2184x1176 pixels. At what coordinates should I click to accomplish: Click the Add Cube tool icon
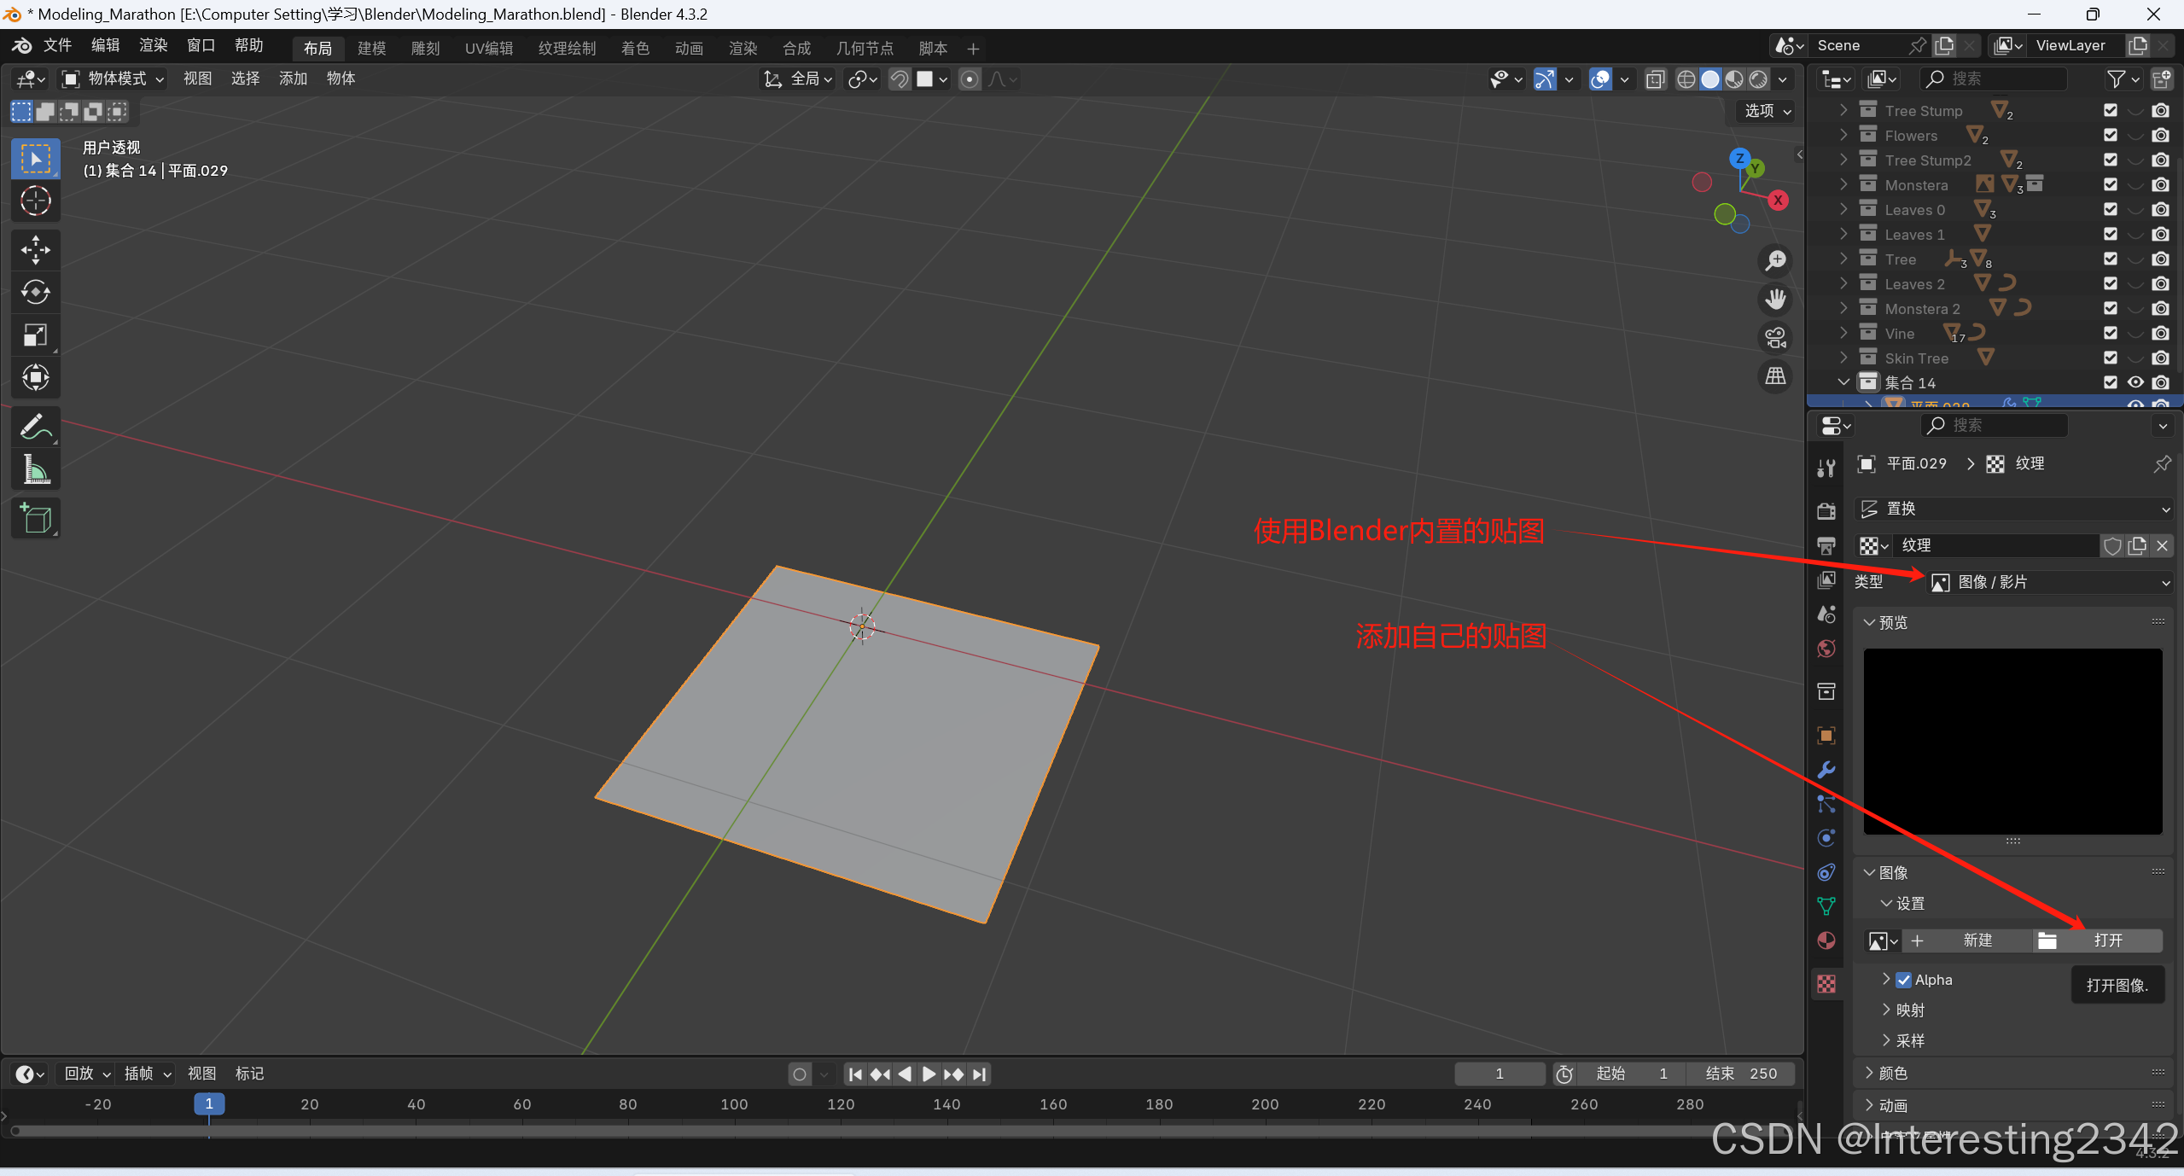(x=35, y=518)
